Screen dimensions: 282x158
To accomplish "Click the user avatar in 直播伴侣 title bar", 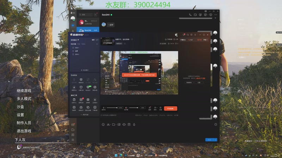I will 176,35.
